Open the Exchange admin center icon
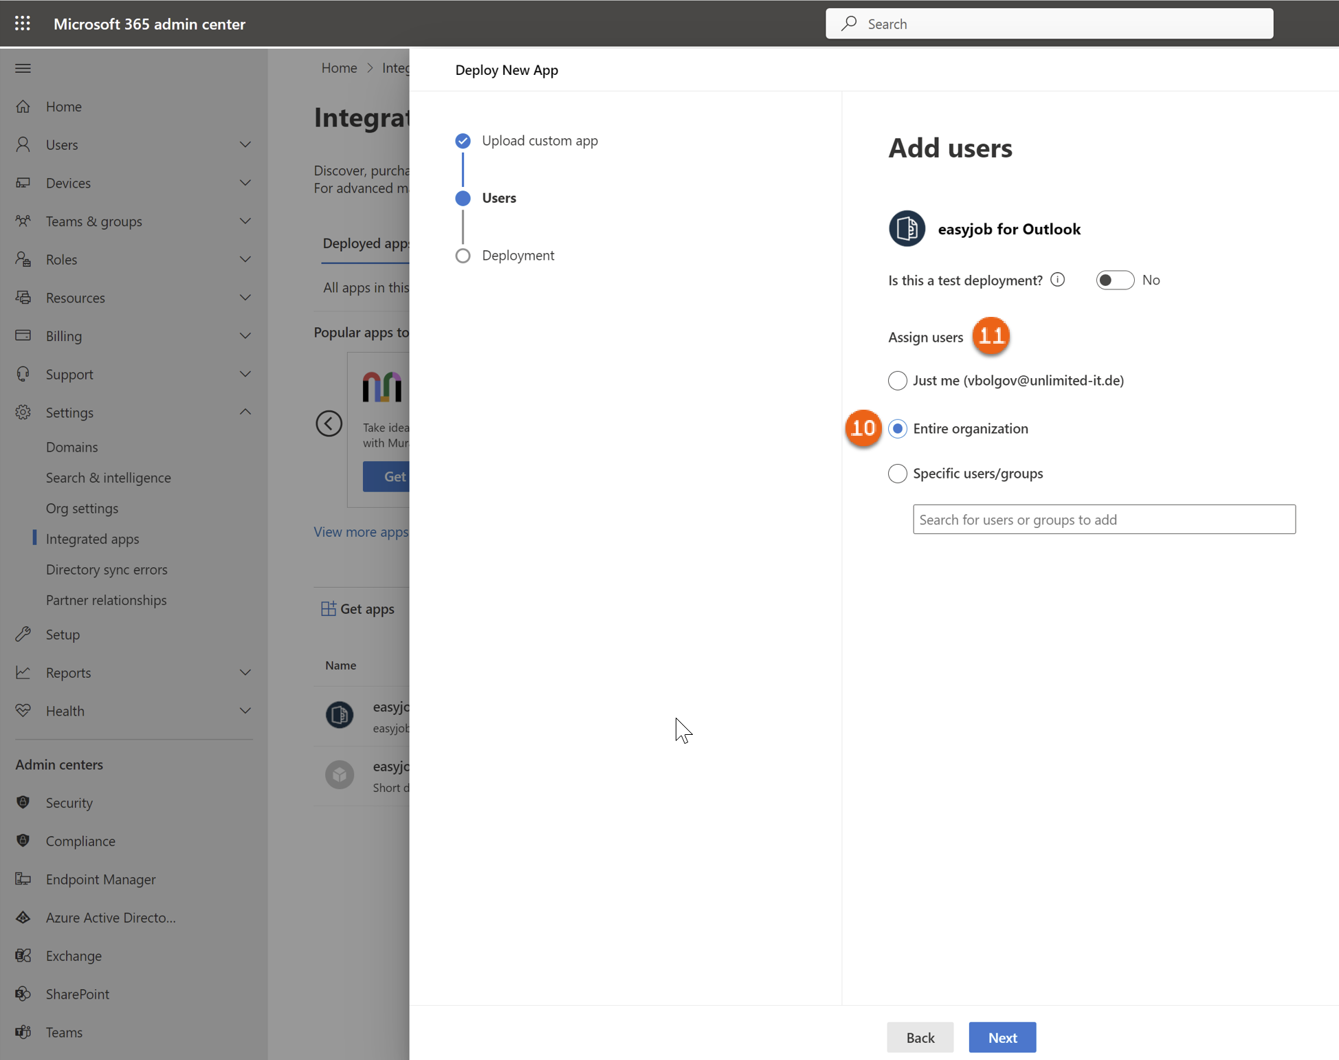This screenshot has height=1060, width=1339. coord(23,956)
